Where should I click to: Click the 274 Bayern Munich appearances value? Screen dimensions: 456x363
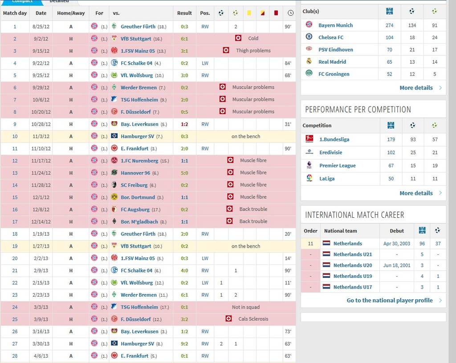(389, 25)
